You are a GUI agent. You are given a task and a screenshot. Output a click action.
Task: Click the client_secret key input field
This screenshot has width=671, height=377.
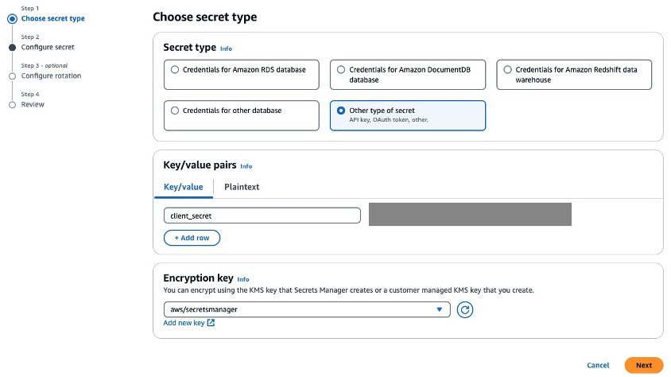262,216
